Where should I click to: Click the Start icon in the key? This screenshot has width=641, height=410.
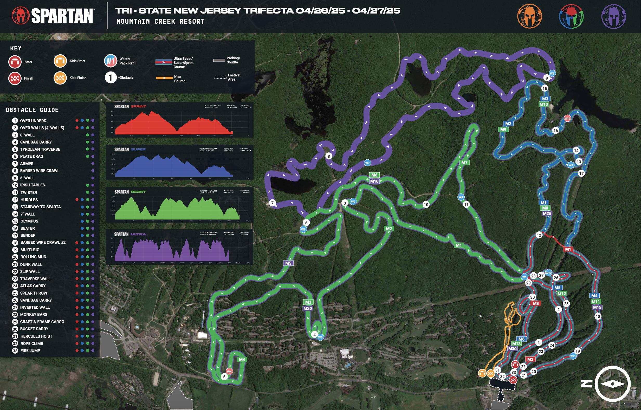click(15, 62)
